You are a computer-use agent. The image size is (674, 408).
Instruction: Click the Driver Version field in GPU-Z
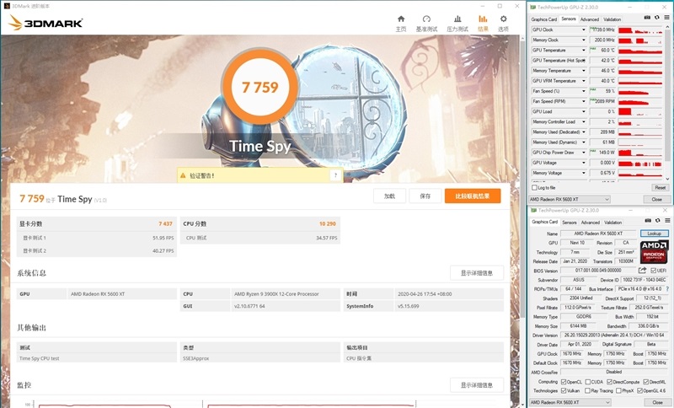[614, 335]
